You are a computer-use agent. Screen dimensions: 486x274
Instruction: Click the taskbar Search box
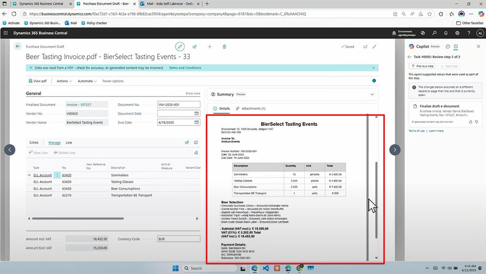(x=209, y=268)
